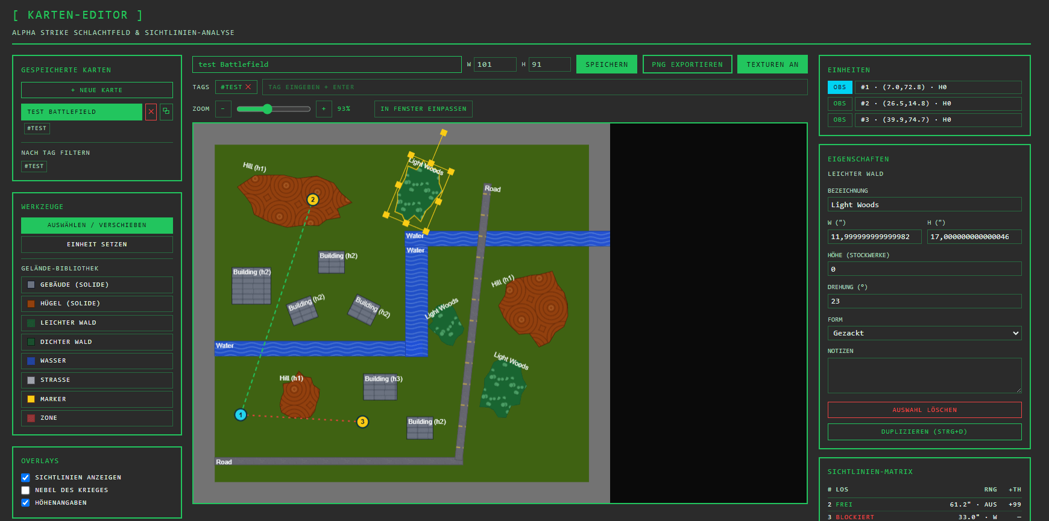Open the Form dropdown showing Gezackt

point(924,333)
